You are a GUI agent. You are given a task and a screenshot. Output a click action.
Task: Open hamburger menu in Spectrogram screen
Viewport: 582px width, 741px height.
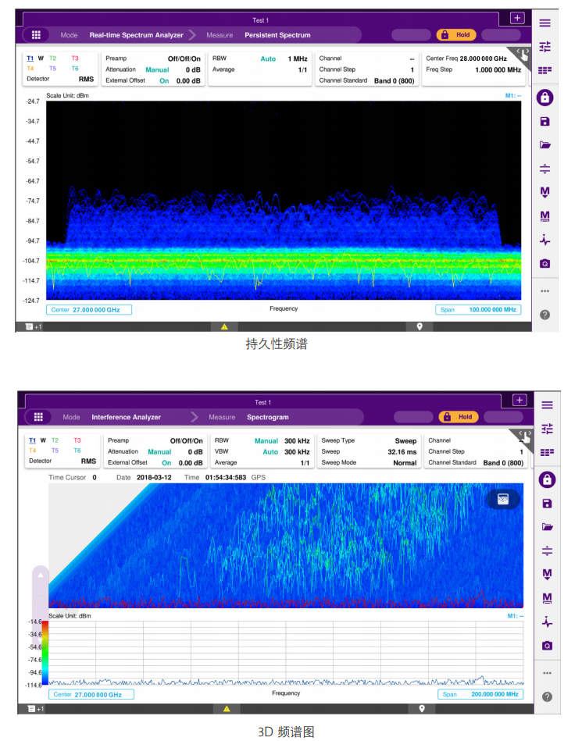point(547,405)
